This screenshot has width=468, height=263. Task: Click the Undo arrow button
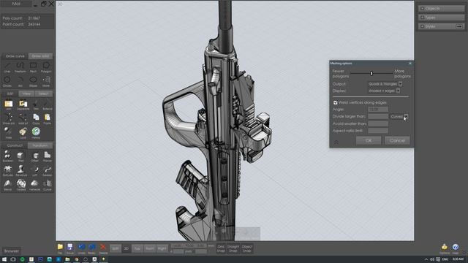tap(81, 248)
